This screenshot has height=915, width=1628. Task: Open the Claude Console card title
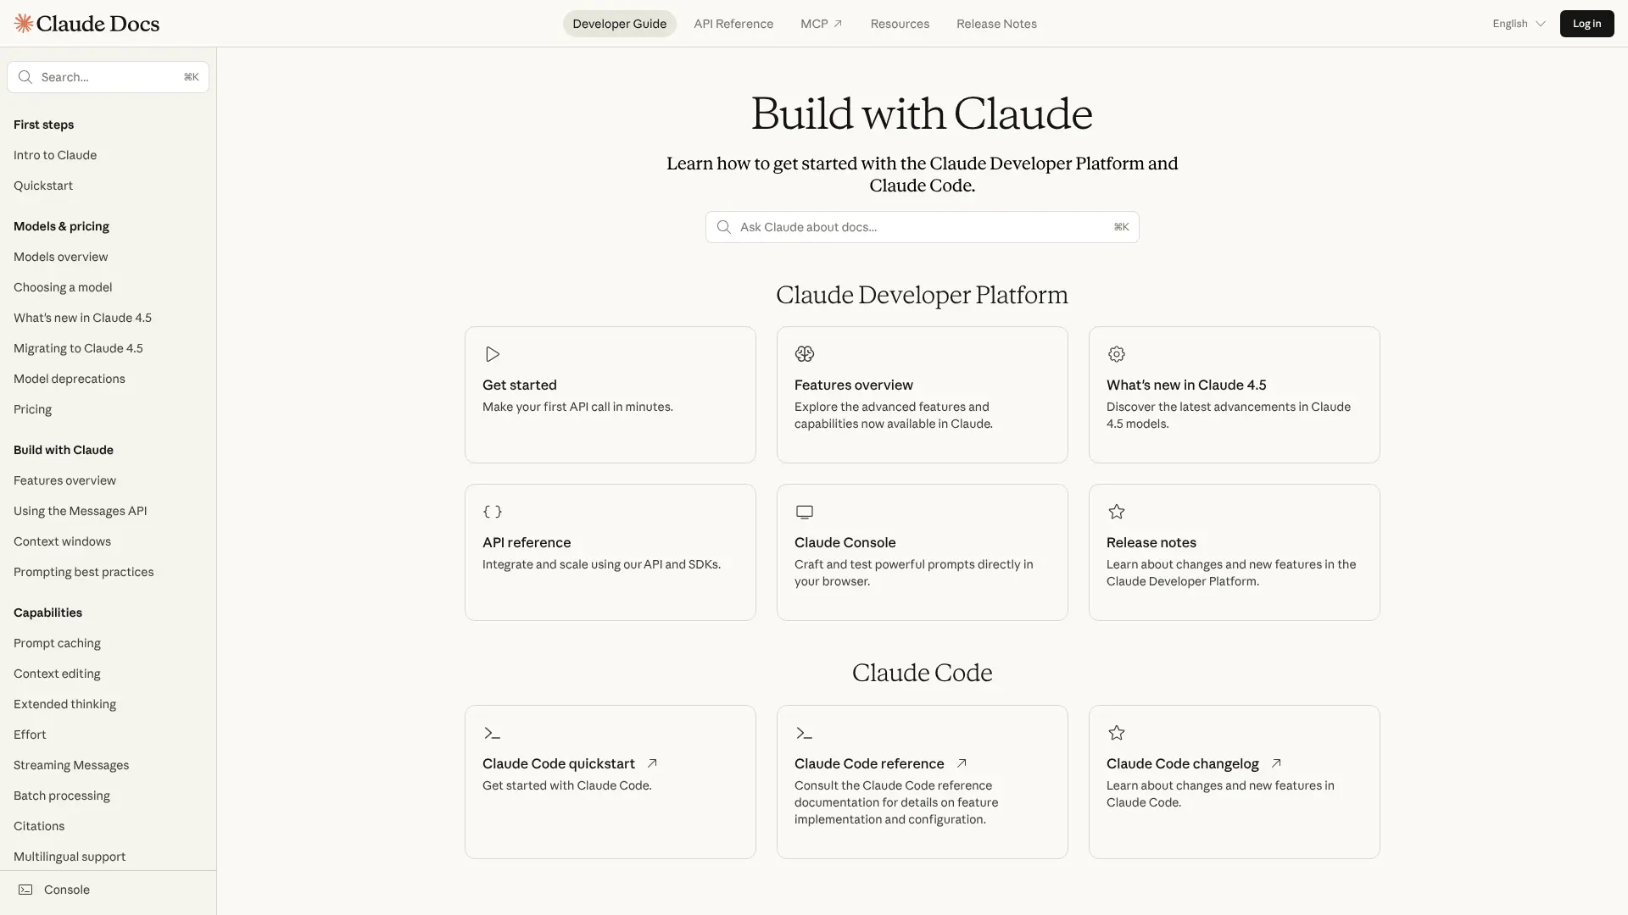(845, 542)
